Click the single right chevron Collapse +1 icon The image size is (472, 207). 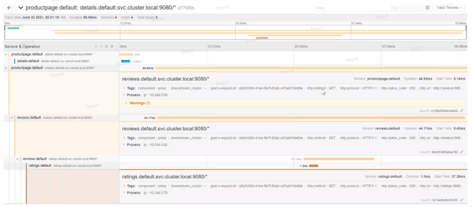point(101,47)
